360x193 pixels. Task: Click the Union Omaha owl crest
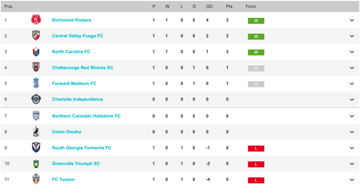[x=36, y=131]
